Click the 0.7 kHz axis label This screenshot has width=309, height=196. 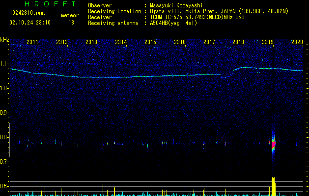click(4, 162)
